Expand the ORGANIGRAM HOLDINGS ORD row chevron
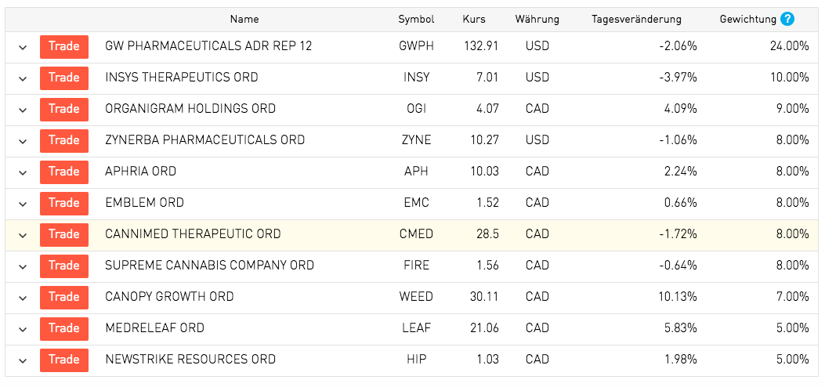 tap(23, 110)
